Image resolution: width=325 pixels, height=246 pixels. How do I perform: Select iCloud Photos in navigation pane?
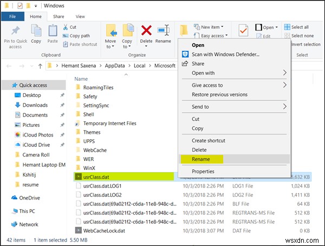[x=34, y=135]
